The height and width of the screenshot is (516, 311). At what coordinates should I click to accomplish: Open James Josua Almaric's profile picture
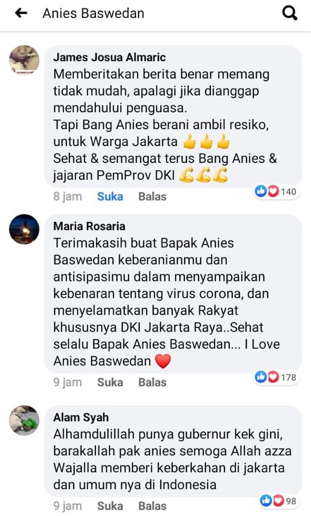point(24,60)
